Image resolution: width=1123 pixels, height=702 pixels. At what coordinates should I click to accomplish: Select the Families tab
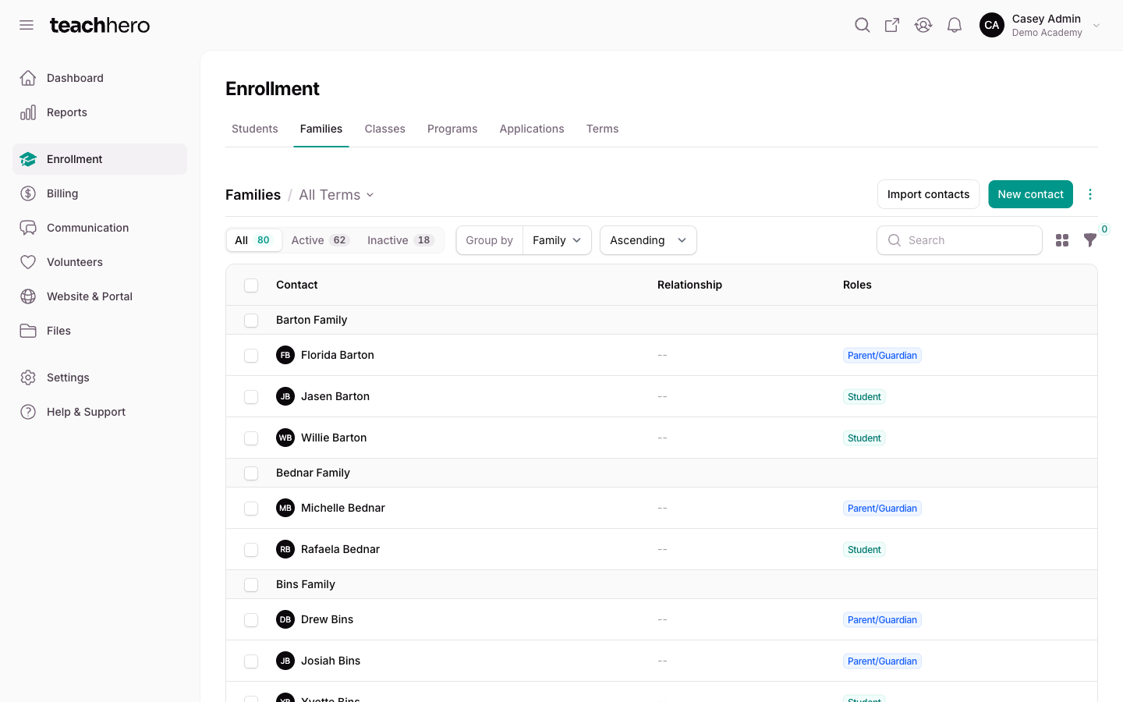(x=321, y=129)
